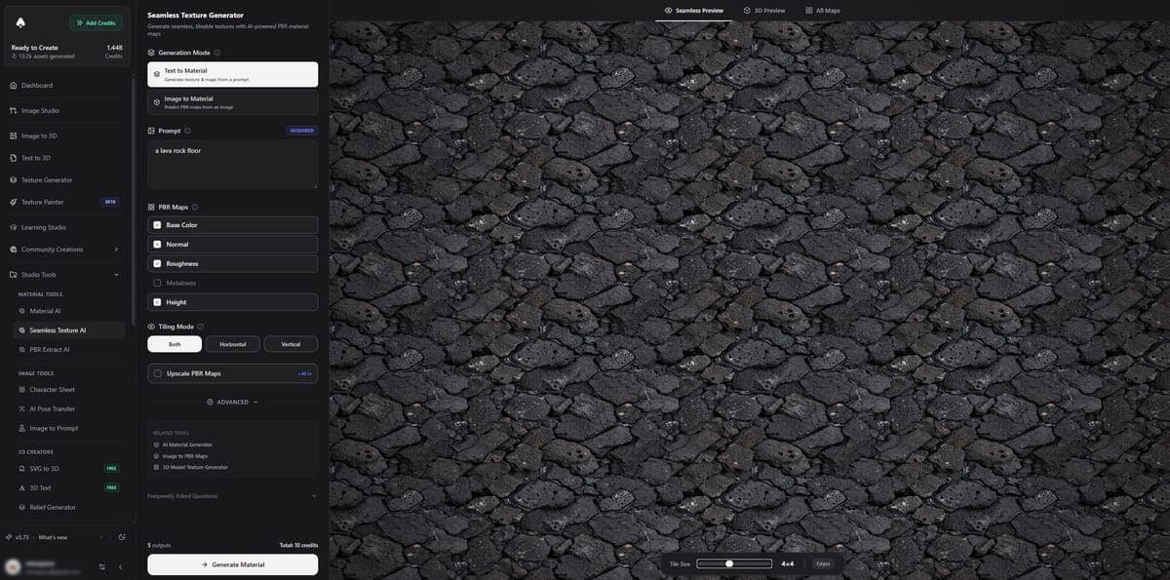The image size is (1170, 580).
Task: Click the PBR Maps info icon
Action: coord(195,207)
